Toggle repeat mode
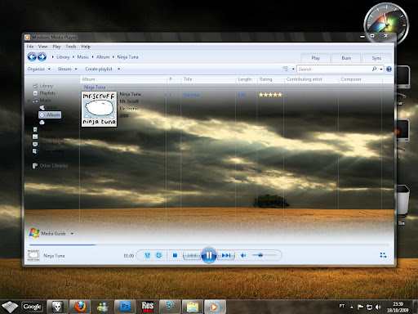The height and width of the screenshot is (314, 418). click(158, 255)
